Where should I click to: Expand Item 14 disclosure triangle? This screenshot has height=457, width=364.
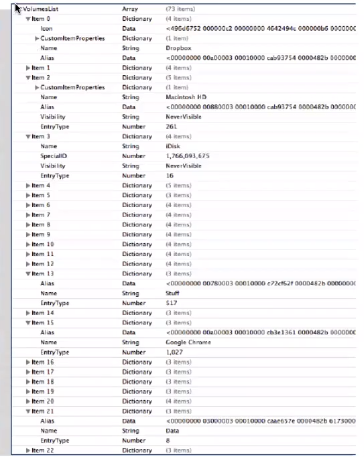point(28,313)
